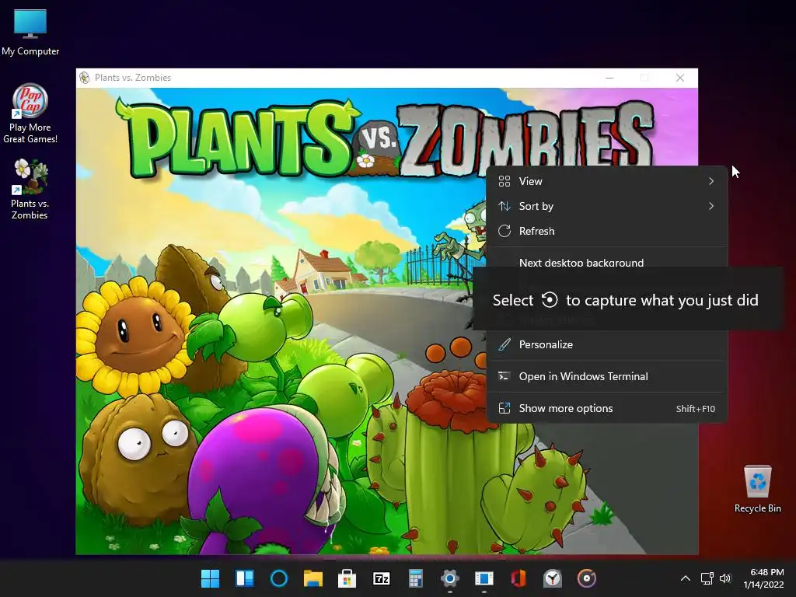The height and width of the screenshot is (597, 796).
Task: Open Personalize from context menu
Action: 606,344
